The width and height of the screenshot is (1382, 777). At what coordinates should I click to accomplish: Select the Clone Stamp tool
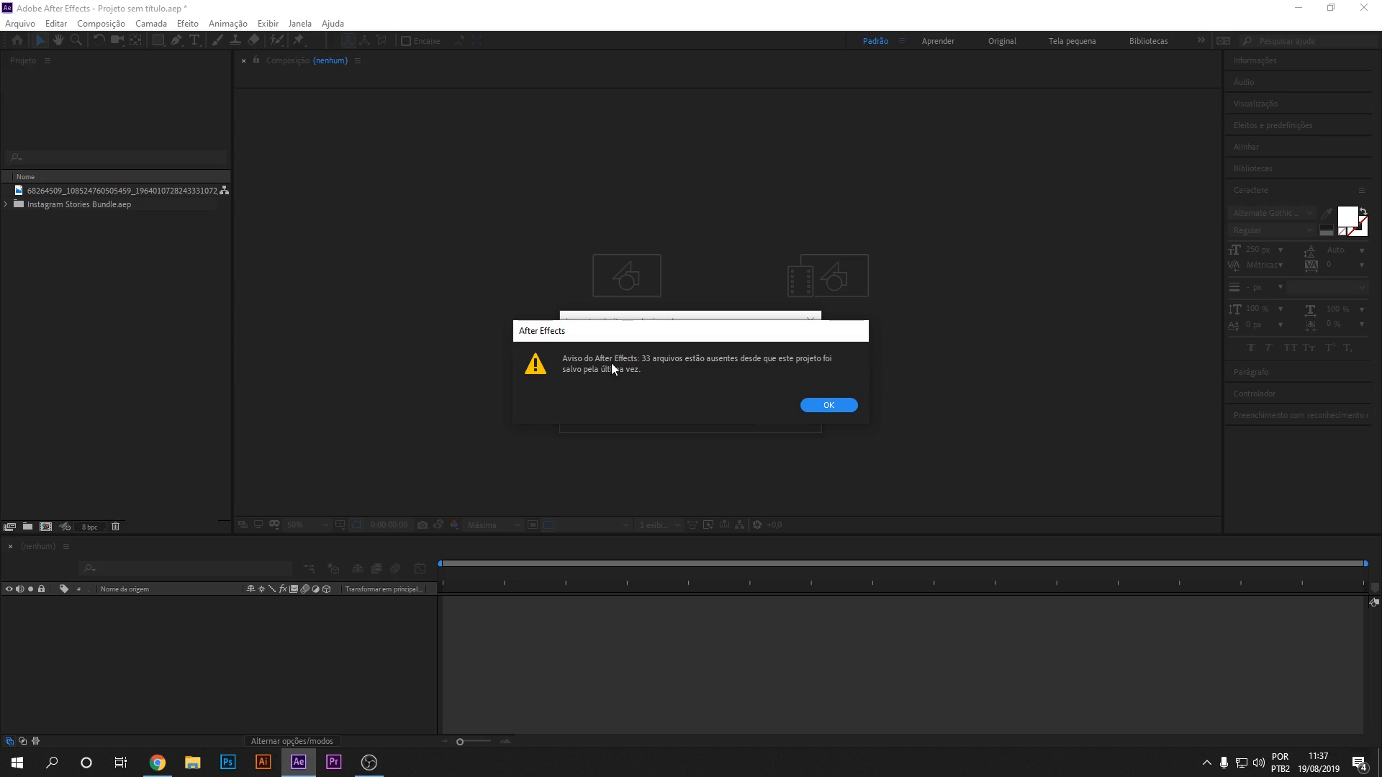pos(235,40)
